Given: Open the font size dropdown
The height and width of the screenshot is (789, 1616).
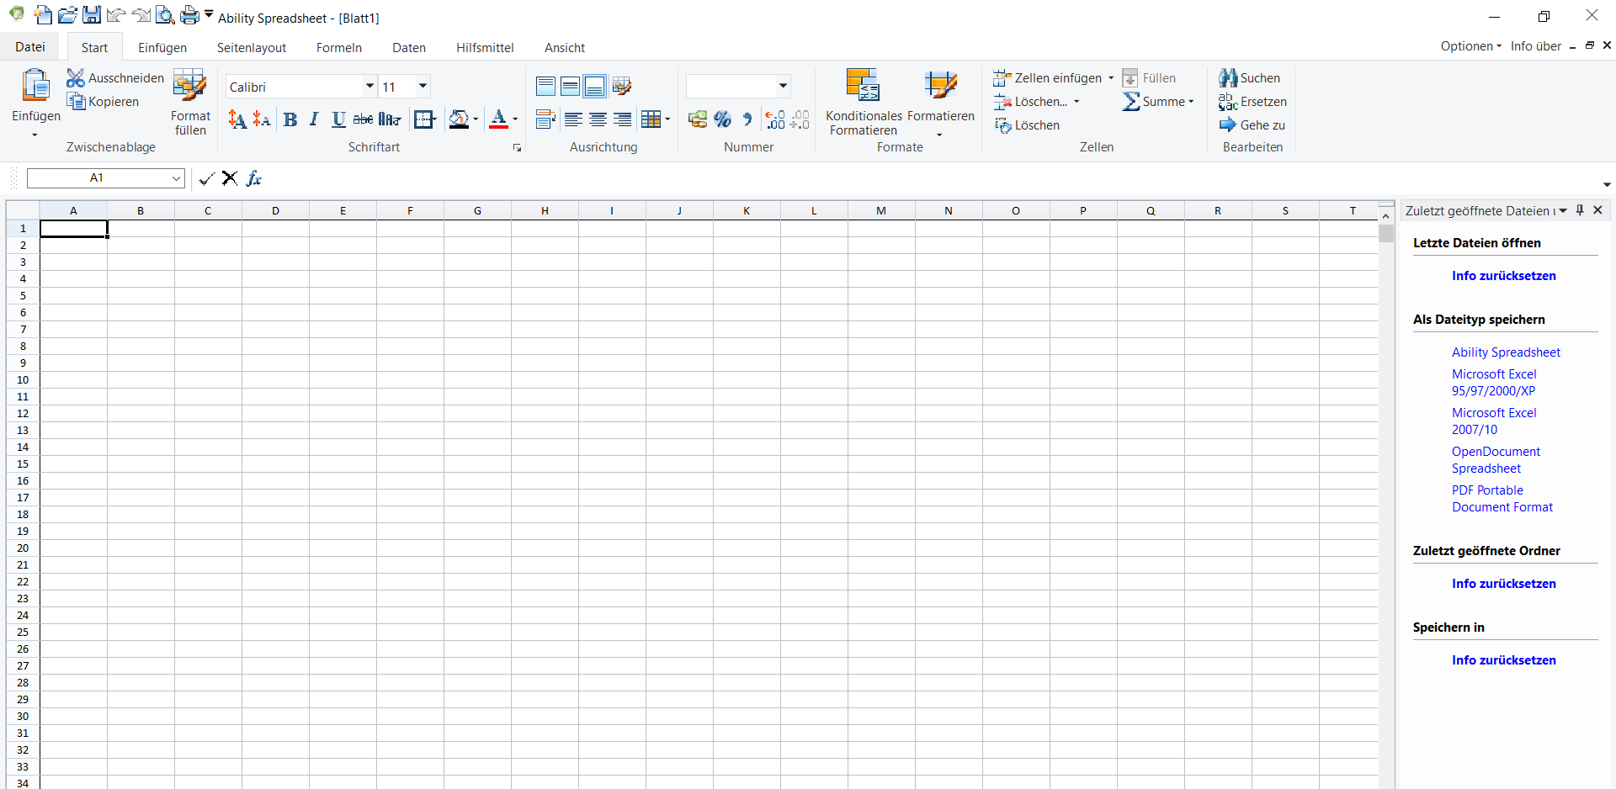Looking at the screenshot, I should [423, 87].
